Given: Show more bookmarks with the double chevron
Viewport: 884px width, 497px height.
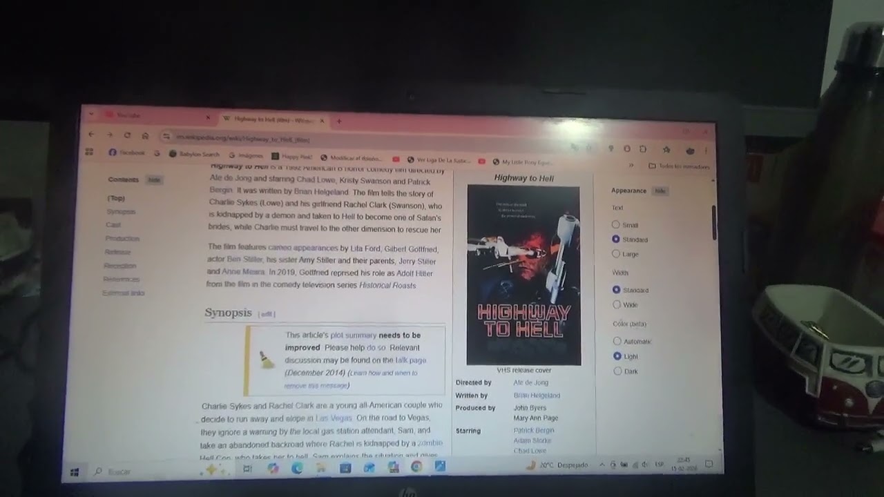Looking at the screenshot, I should tap(631, 165).
